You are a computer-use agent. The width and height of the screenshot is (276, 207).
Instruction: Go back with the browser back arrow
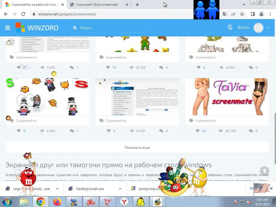tap(6, 14)
